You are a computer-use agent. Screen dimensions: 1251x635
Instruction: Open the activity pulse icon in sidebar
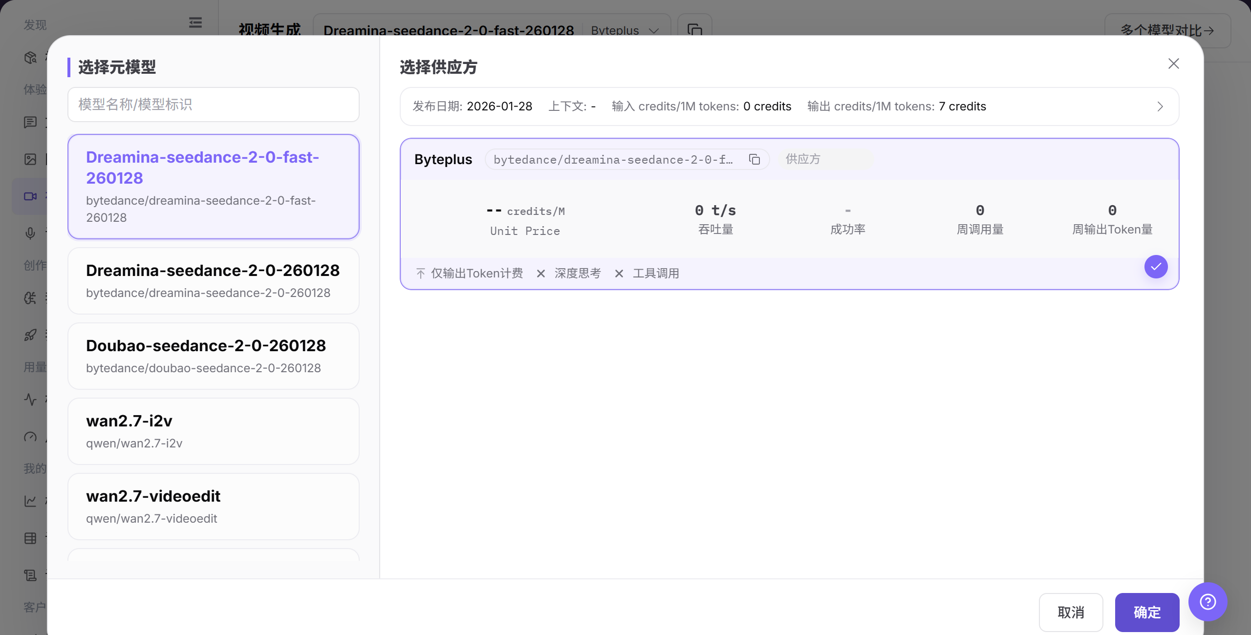(x=30, y=400)
